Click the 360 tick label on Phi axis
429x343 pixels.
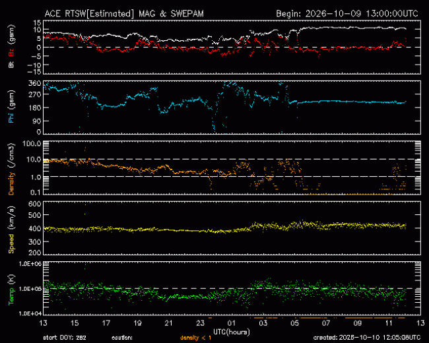tap(35, 83)
